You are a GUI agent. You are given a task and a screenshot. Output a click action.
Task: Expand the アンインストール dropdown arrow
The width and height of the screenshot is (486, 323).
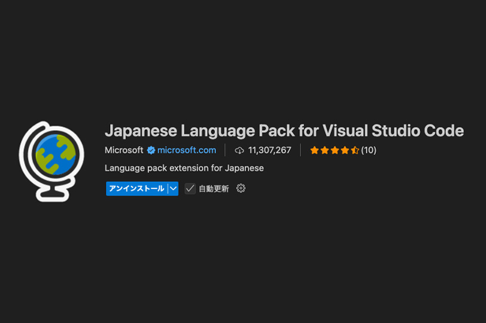(173, 188)
